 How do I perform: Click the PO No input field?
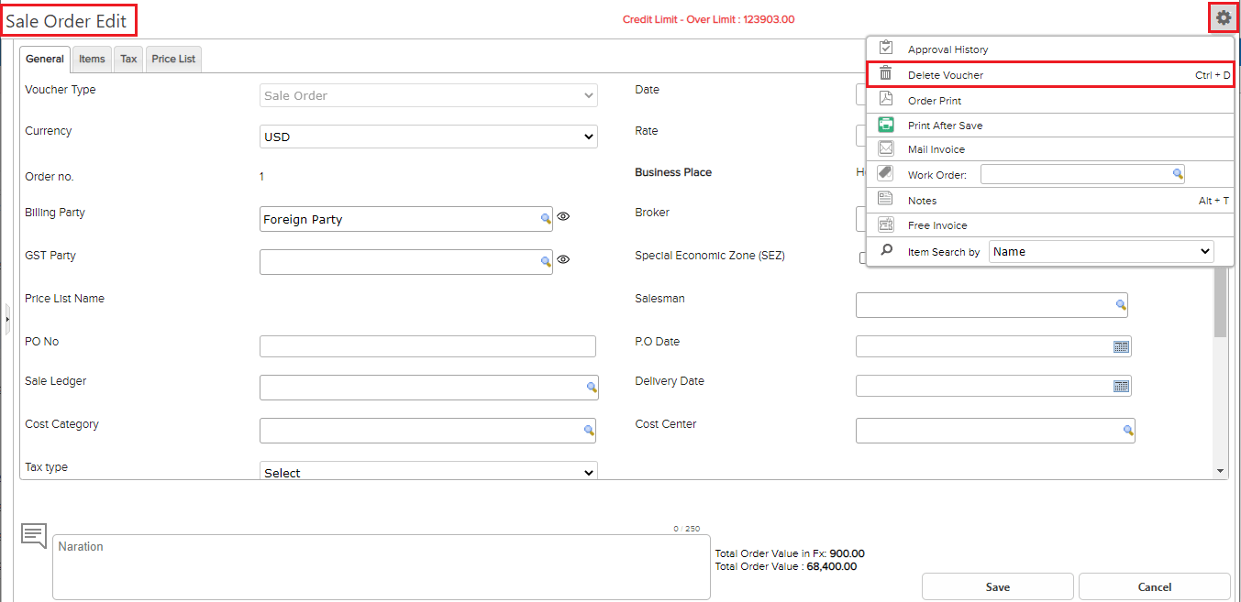[427, 346]
